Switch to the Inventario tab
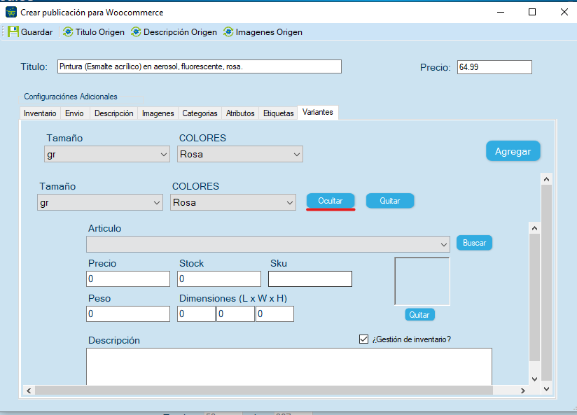577x415 pixels. pos(40,113)
